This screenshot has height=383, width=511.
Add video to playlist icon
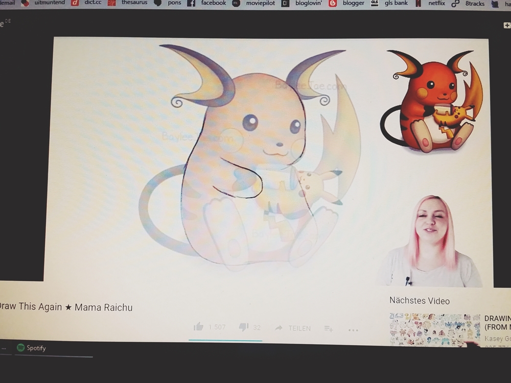pos(329,329)
